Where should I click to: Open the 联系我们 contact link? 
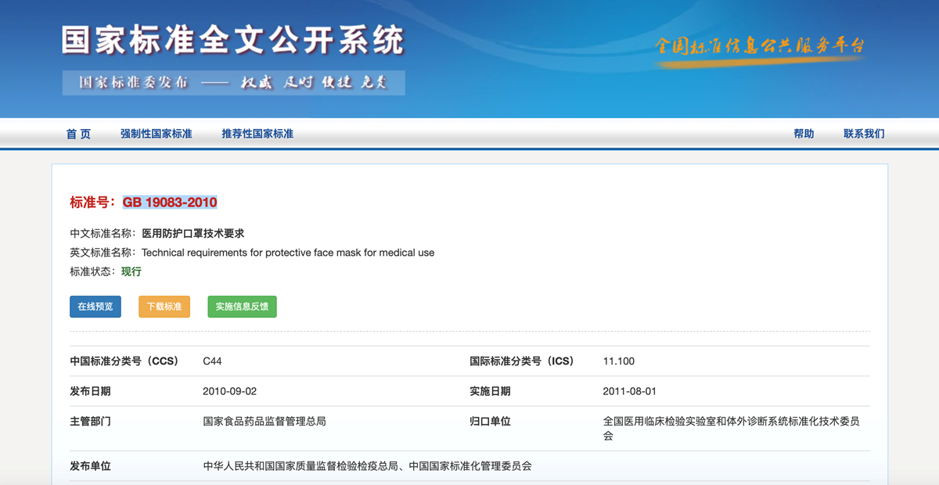(864, 134)
